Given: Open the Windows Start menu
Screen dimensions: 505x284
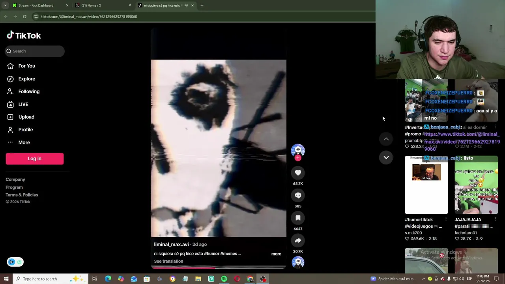Looking at the screenshot, I should pyautogui.click(x=6, y=279).
